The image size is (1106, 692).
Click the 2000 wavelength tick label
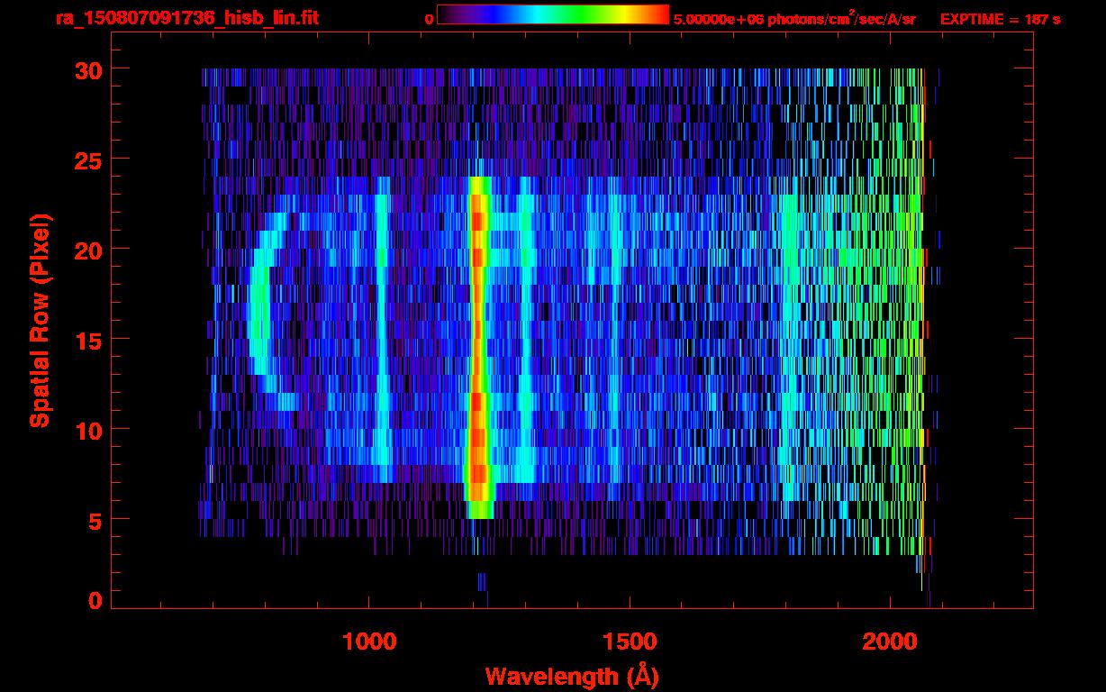point(889,642)
